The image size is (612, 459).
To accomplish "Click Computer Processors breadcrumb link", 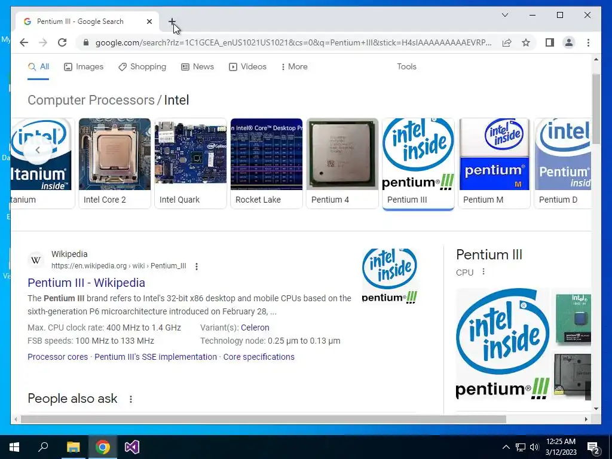I will click(91, 100).
